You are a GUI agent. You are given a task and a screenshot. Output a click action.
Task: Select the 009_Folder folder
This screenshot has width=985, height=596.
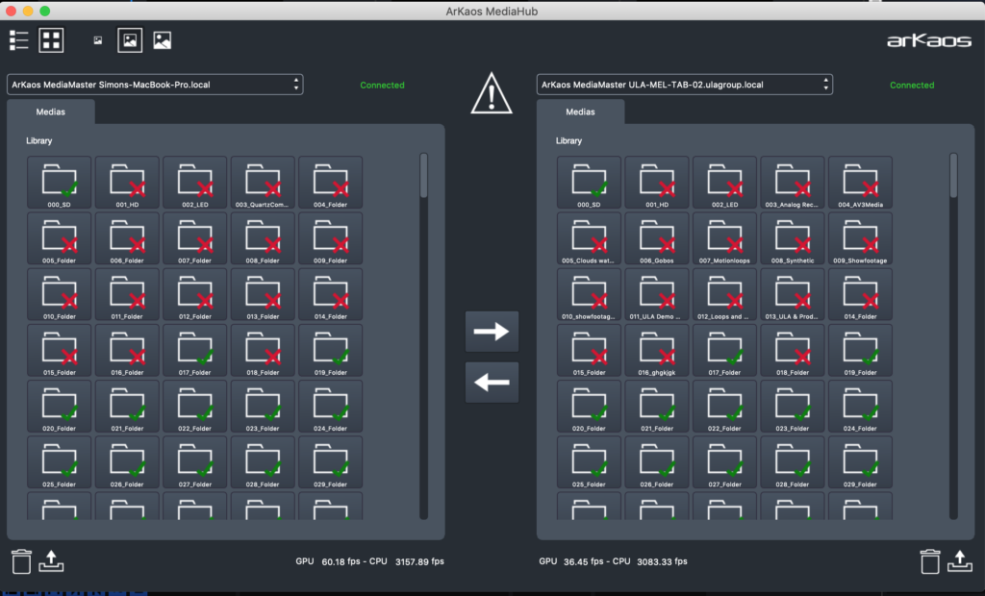[331, 238]
